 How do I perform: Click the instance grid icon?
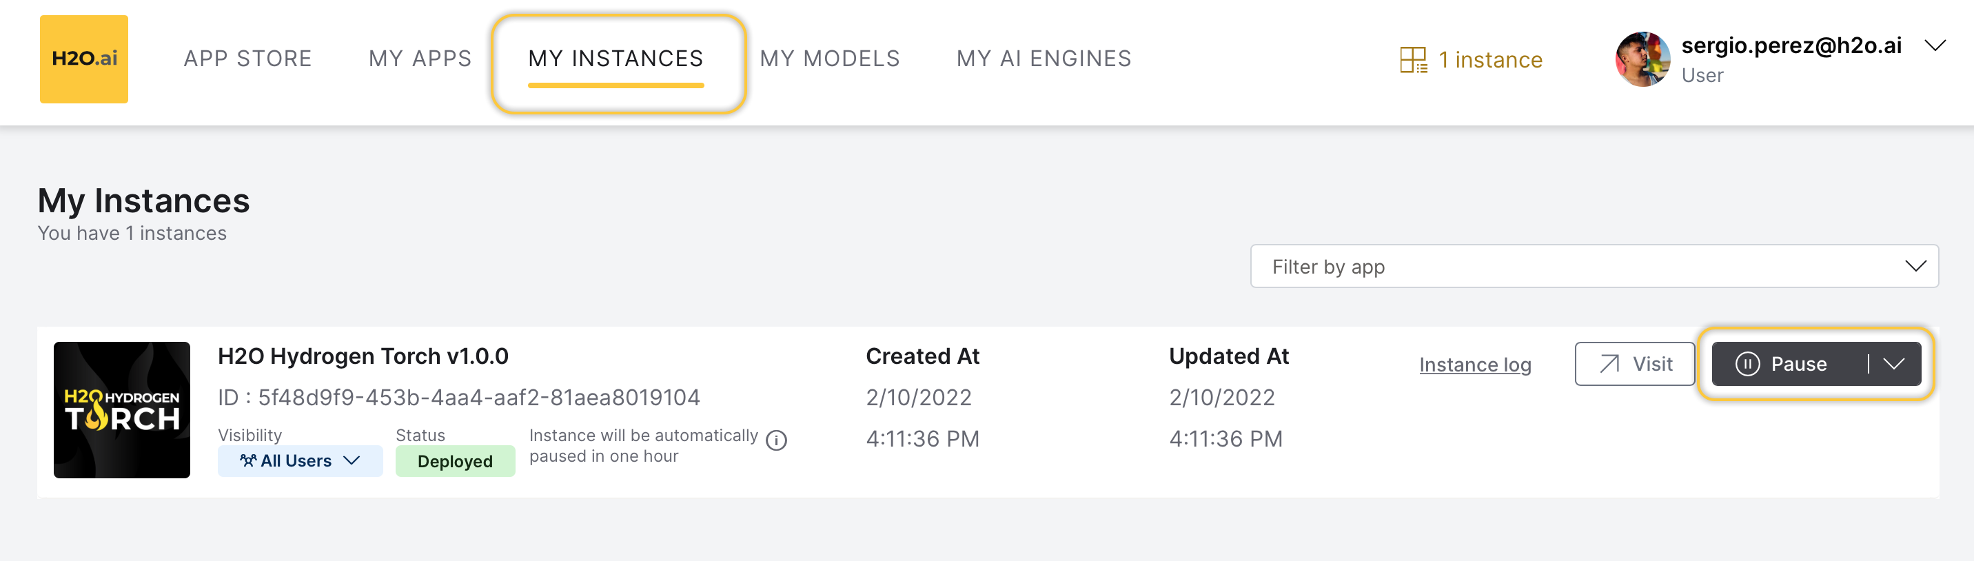(1412, 60)
